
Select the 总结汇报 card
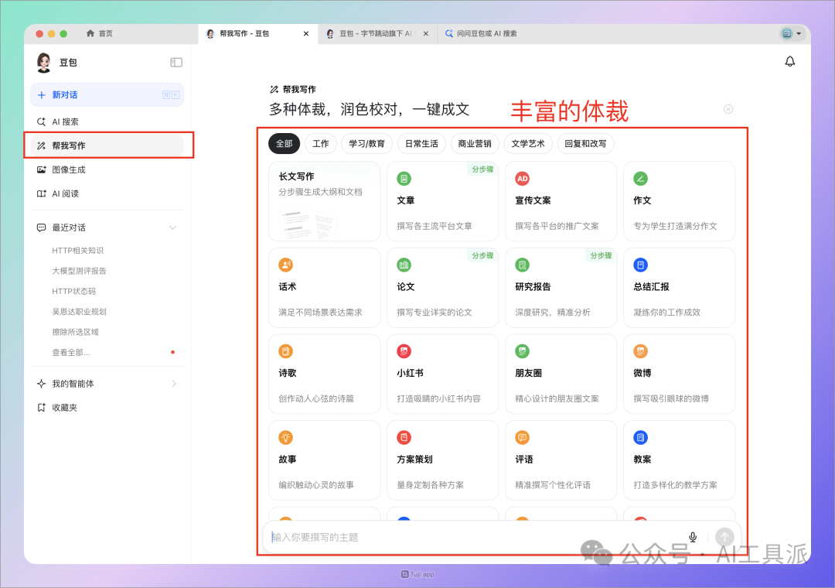pyautogui.click(x=679, y=287)
